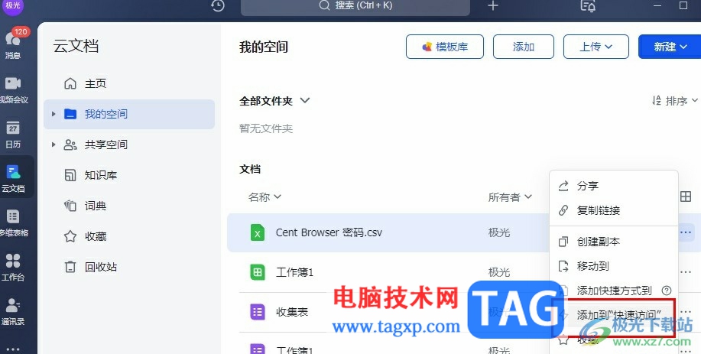The image size is (701, 354).
Task: Open the 所有者 column filter
Action: [x=510, y=196]
